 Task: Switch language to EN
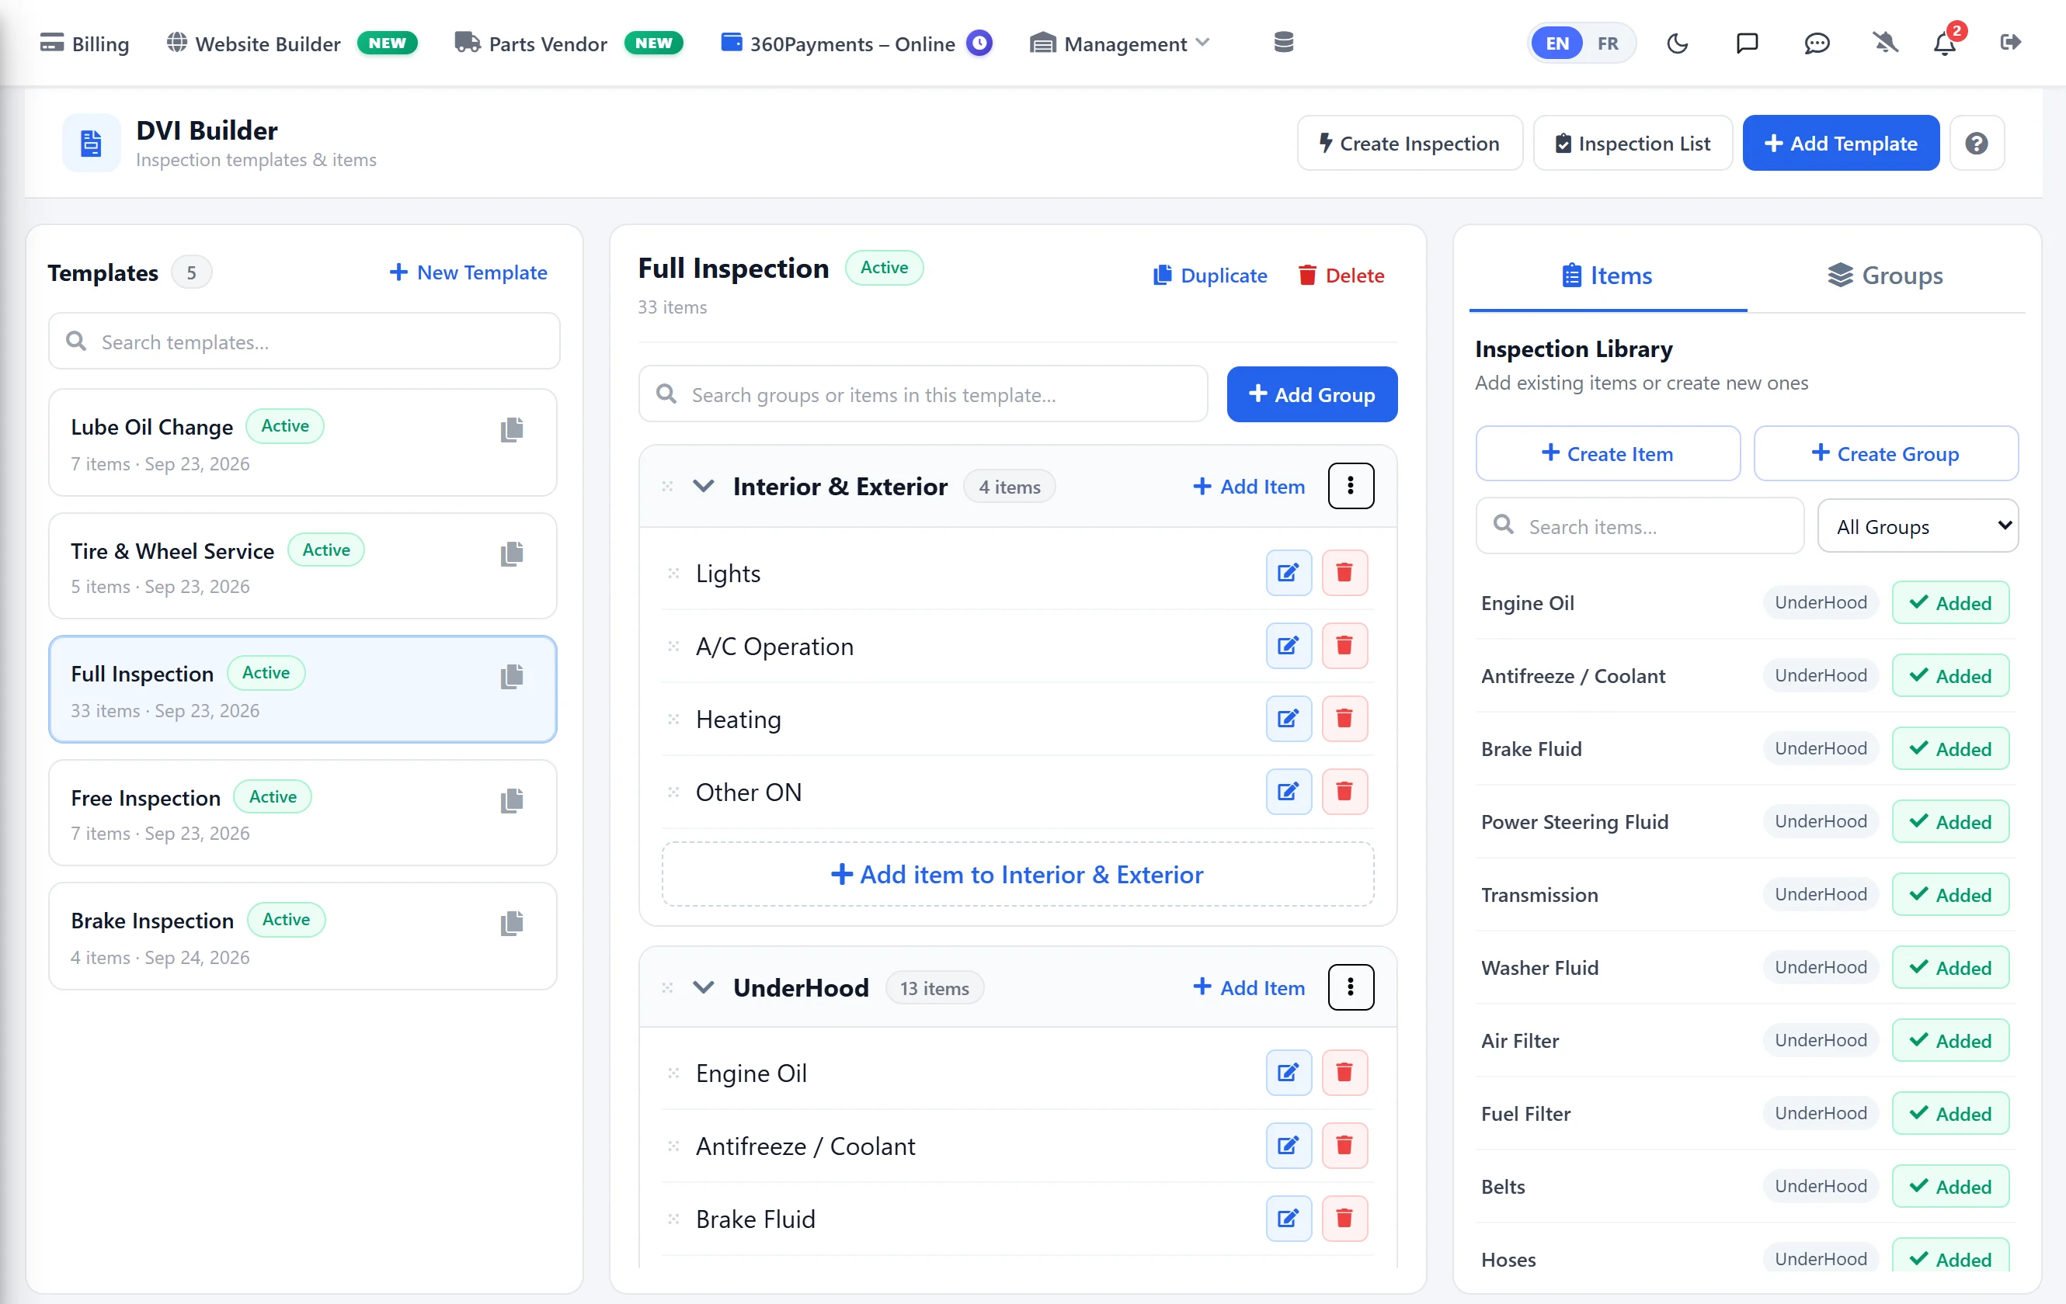[1557, 43]
